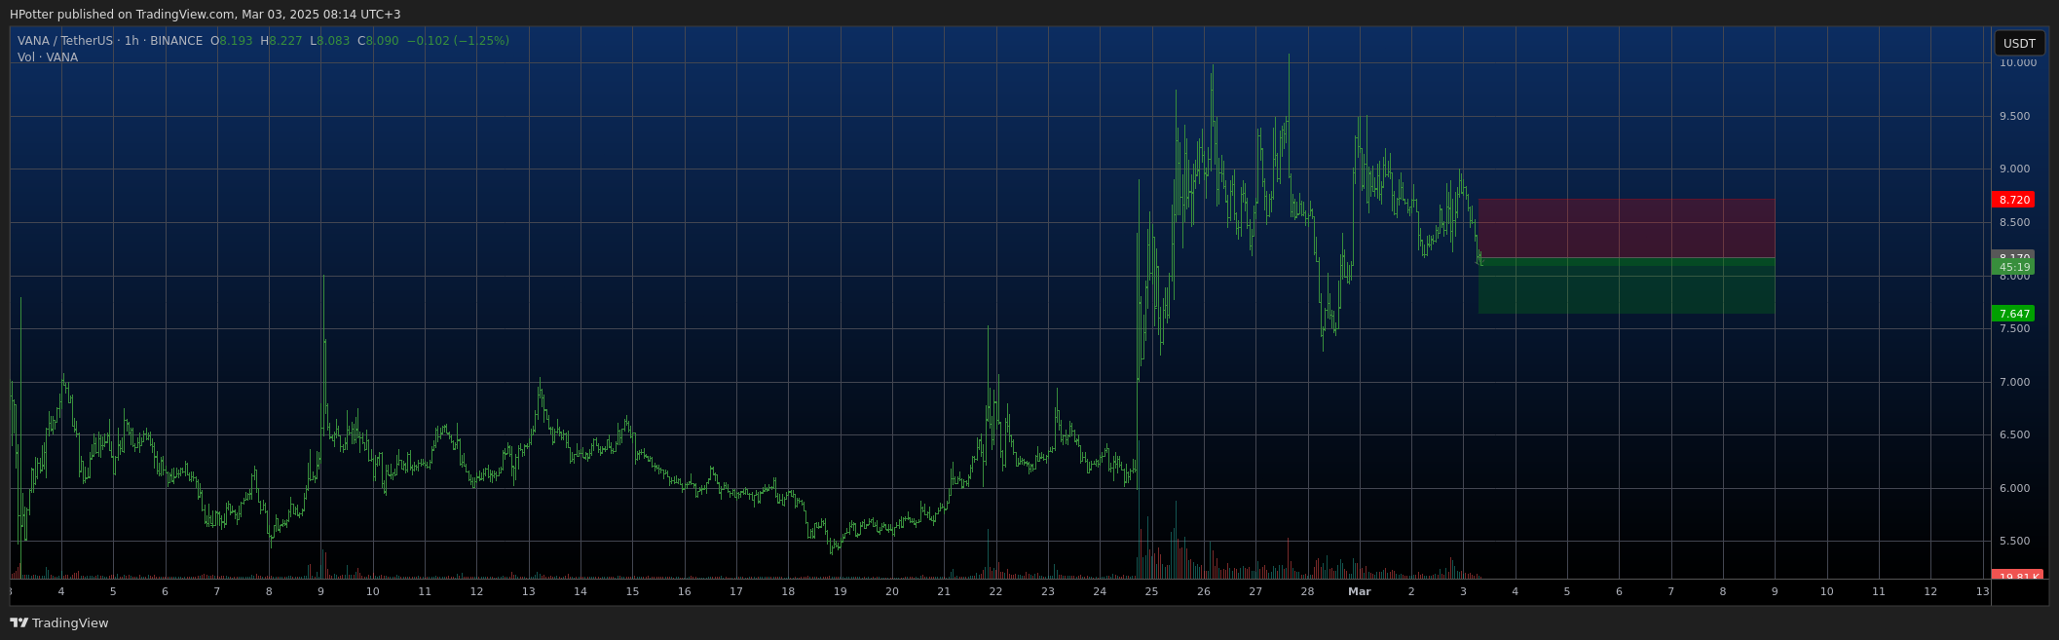
Task: Click date 26 on the time axis
Action: point(1204,591)
